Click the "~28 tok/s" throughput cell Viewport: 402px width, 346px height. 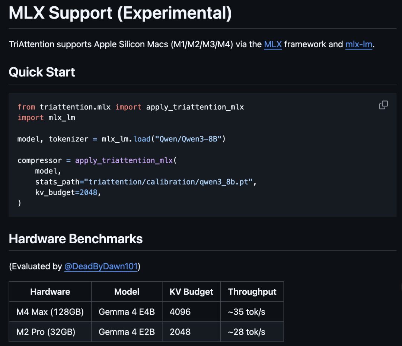[252, 332]
